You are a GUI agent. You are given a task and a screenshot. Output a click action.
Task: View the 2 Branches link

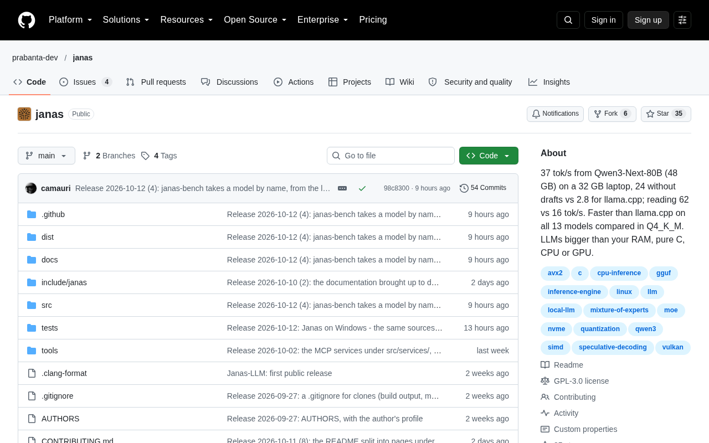pyautogui.click(x=109, y=156)
